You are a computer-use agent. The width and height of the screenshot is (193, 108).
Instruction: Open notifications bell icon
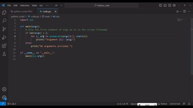point(189,104)
